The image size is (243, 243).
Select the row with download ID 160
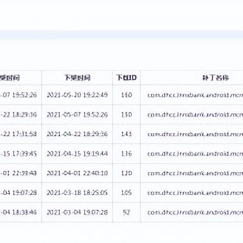(121, 95)
